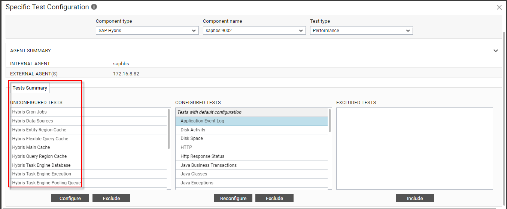Click the Configure button

click(70, 198)
